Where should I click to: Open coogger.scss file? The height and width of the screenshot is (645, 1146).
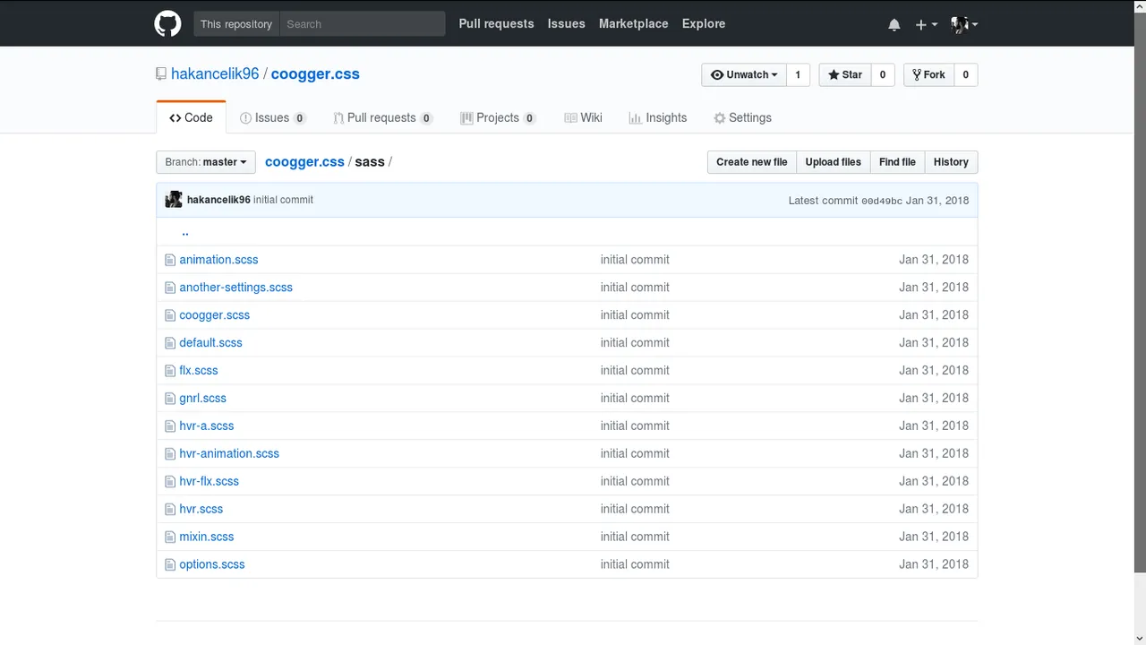(x=214, y=315)
